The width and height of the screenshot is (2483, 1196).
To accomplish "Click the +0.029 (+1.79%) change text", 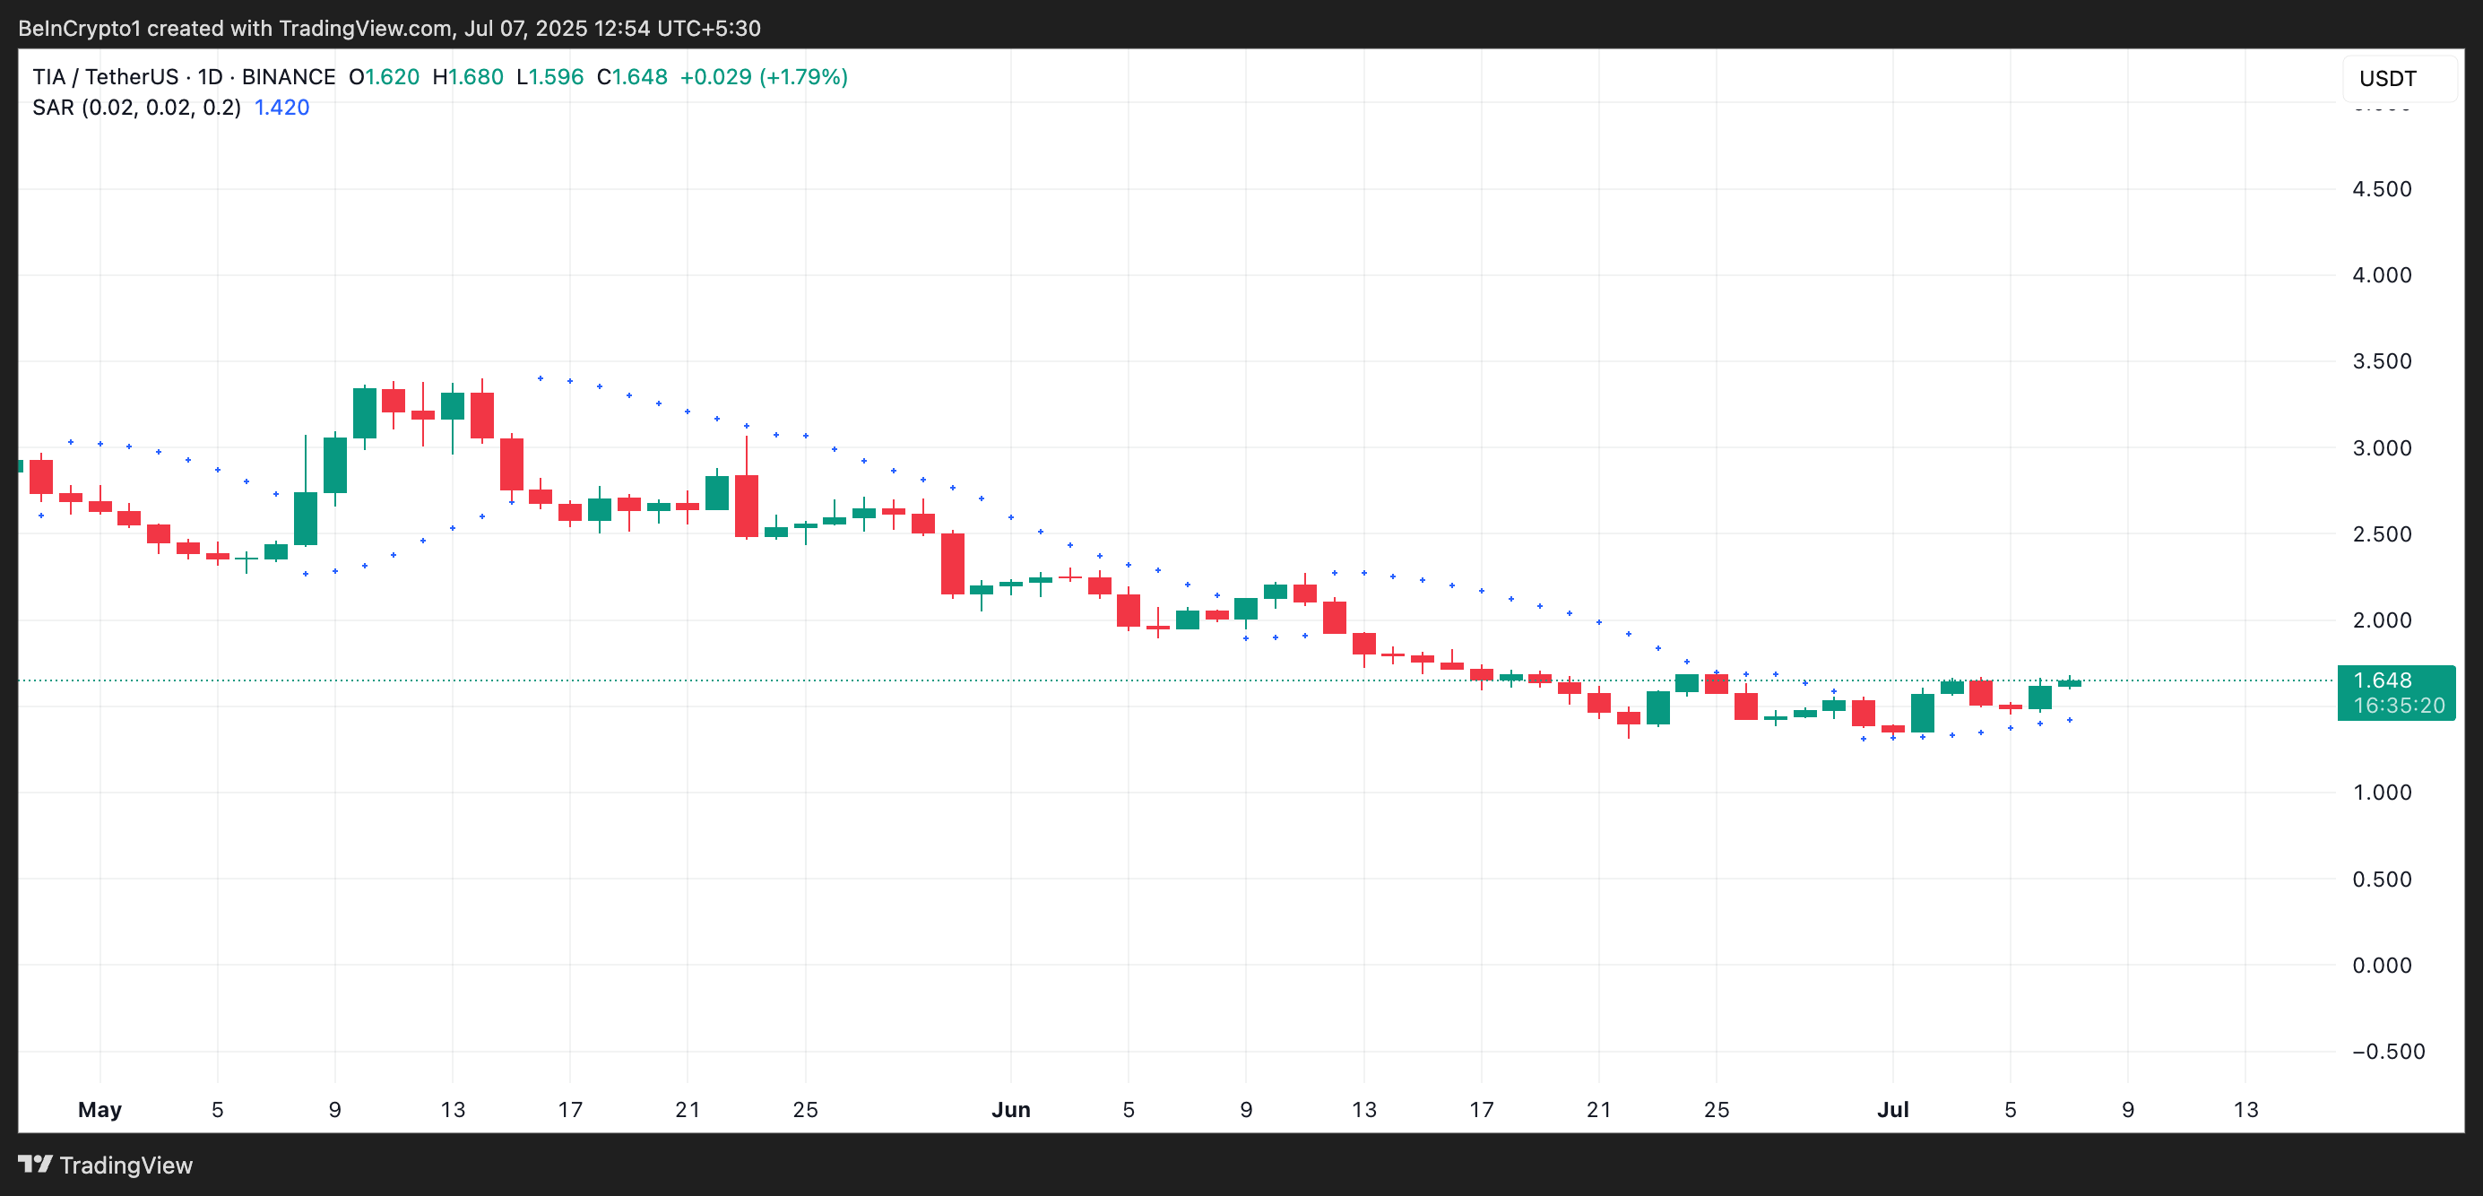I will 764,77.
